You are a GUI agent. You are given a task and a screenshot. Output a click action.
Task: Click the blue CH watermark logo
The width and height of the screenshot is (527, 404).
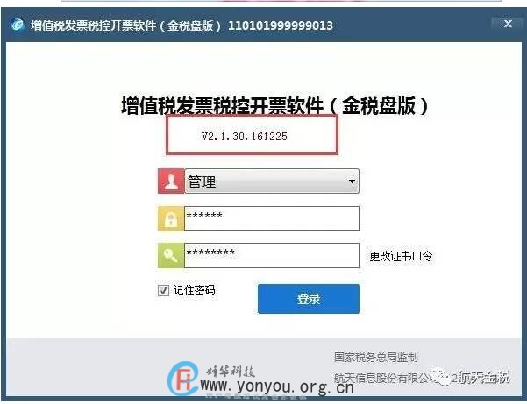pyautogui.click(x=183, y=379)
